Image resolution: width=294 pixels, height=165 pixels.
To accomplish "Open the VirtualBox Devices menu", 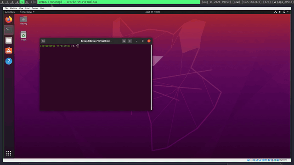I will tap(35, 8).
